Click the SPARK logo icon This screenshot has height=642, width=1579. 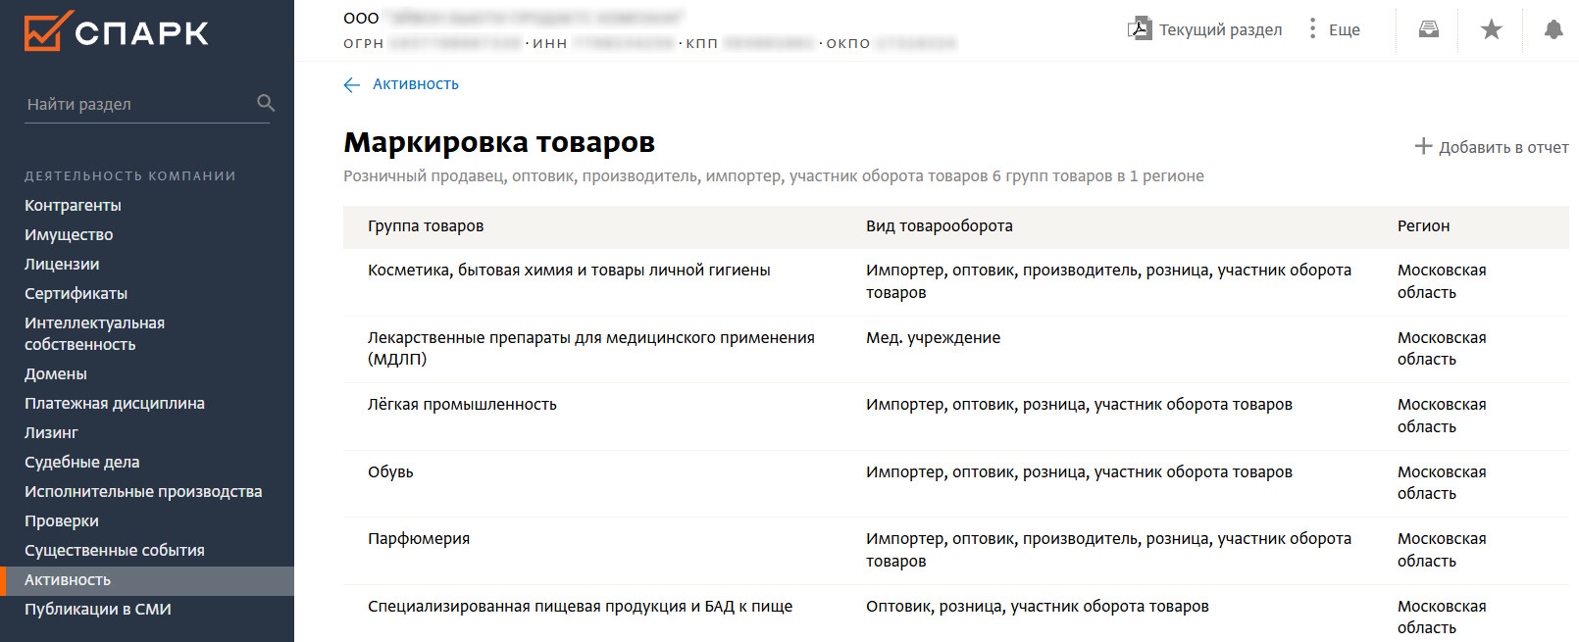tap(47, 31)
